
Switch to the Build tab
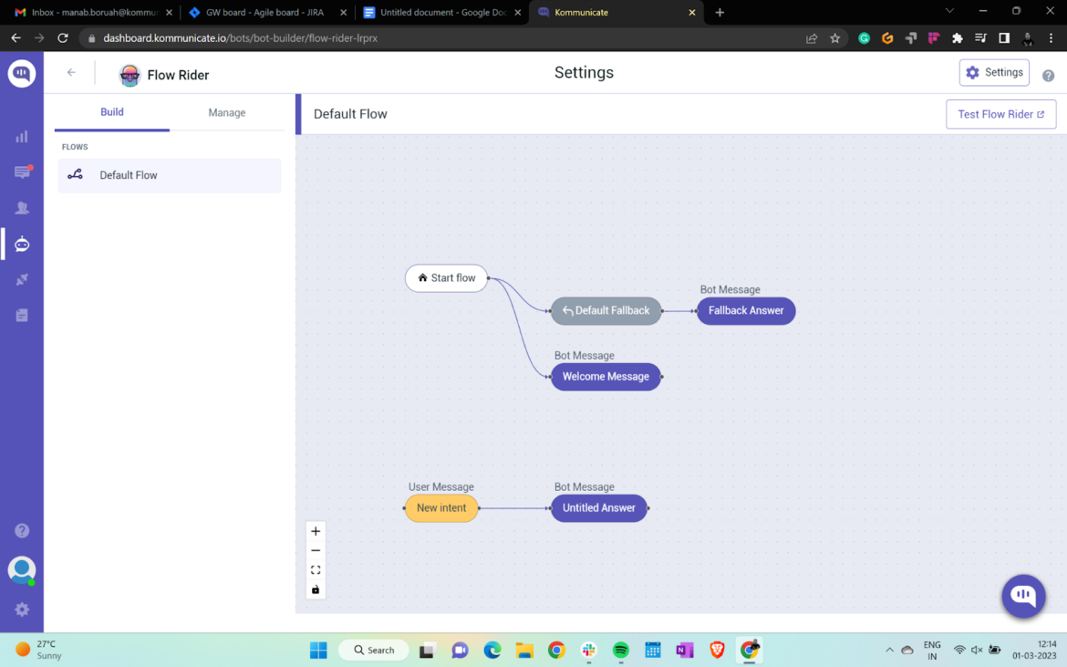[x=111, y=112]
